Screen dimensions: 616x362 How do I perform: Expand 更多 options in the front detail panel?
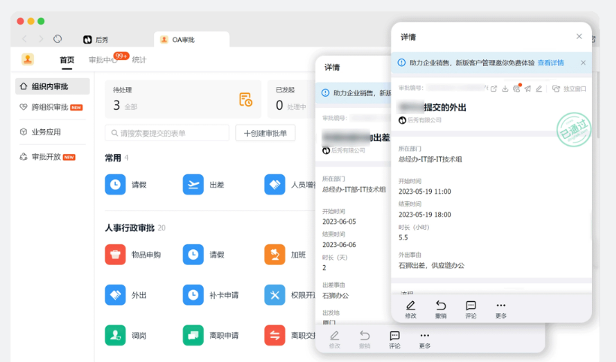(x=501, y=309)
